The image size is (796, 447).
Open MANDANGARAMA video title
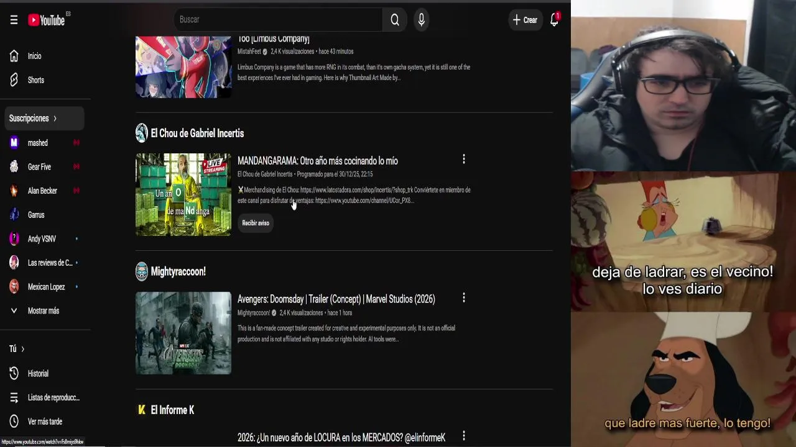pos(318,161)
